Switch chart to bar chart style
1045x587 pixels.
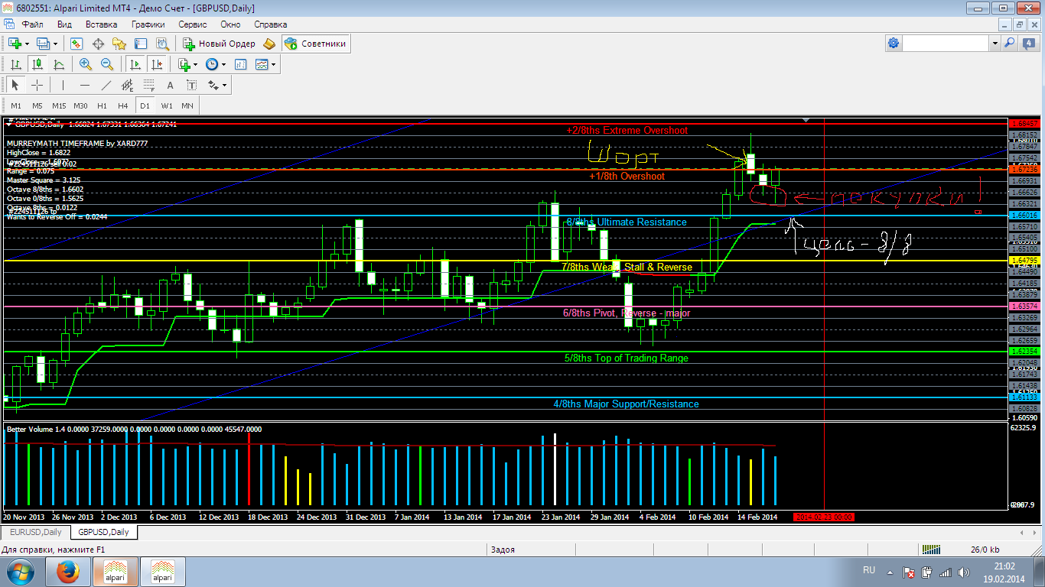point(15,65)
